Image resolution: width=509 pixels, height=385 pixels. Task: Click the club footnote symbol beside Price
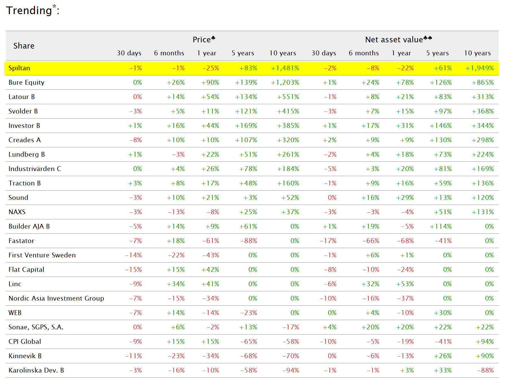pyautogui.click(x=213, y=38)
